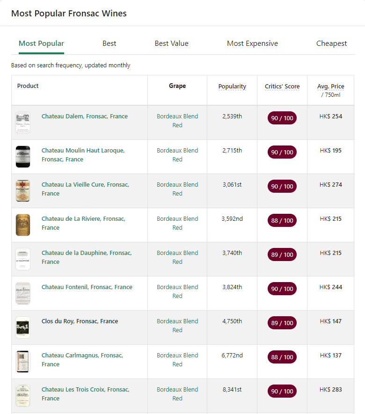Click the 90 / 100 score badge for Chateau Dalem

click(x=282, y=118)
